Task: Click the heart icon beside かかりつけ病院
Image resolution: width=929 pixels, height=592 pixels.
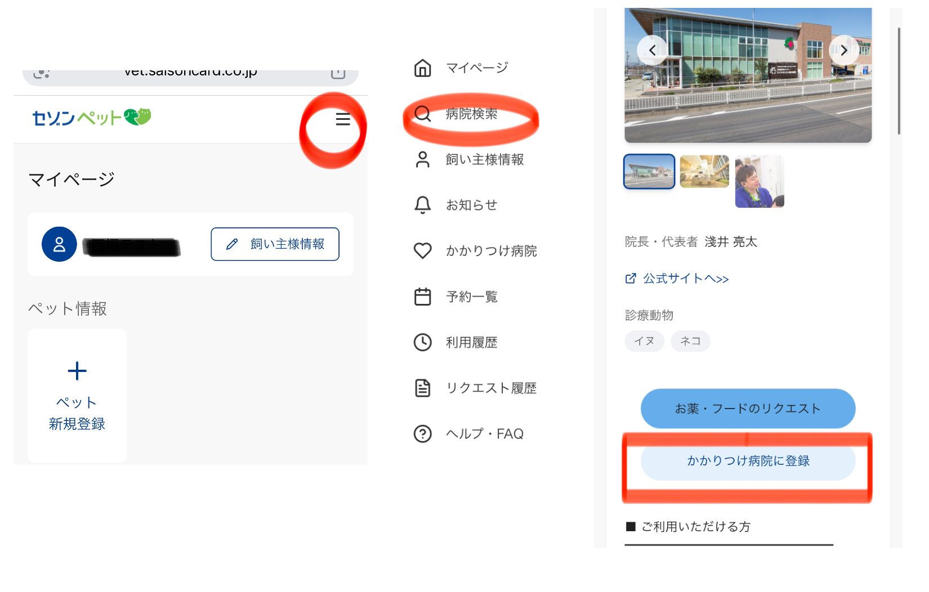Action: pos(423,251)
